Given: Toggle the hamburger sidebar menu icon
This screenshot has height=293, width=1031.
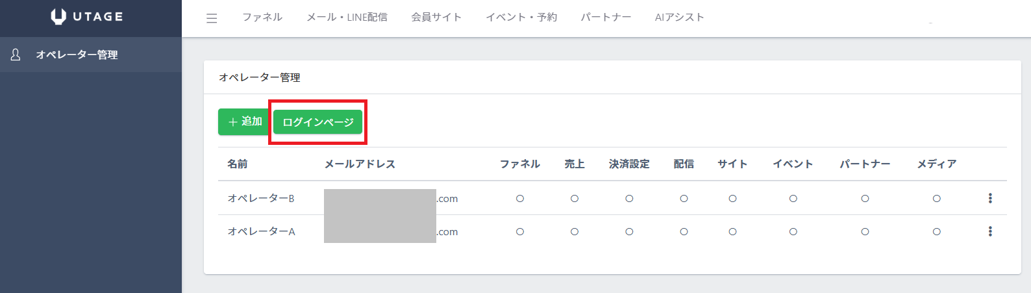Looking at the screenshot, I should (212, 18).
